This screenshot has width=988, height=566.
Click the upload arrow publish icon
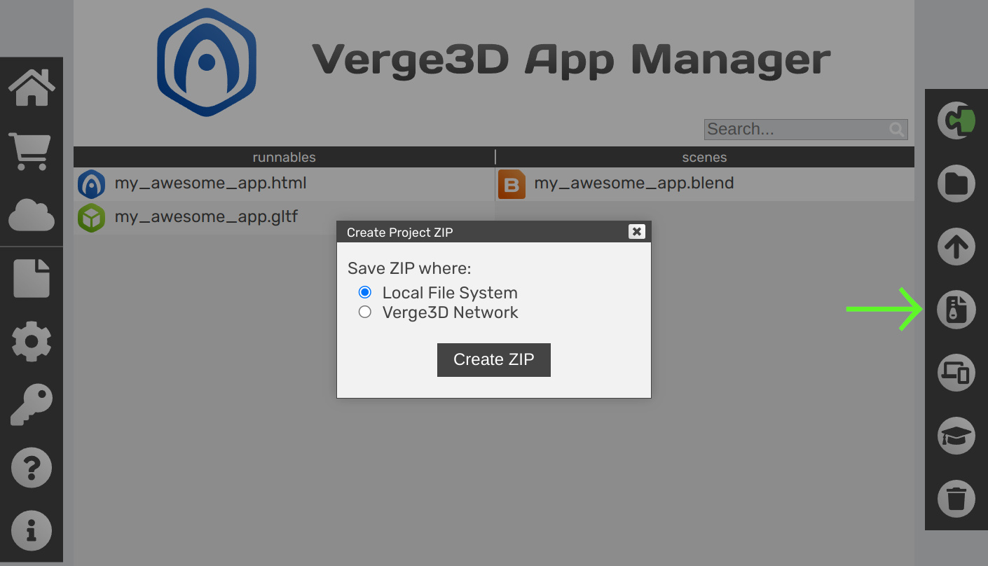click(956, 247)
